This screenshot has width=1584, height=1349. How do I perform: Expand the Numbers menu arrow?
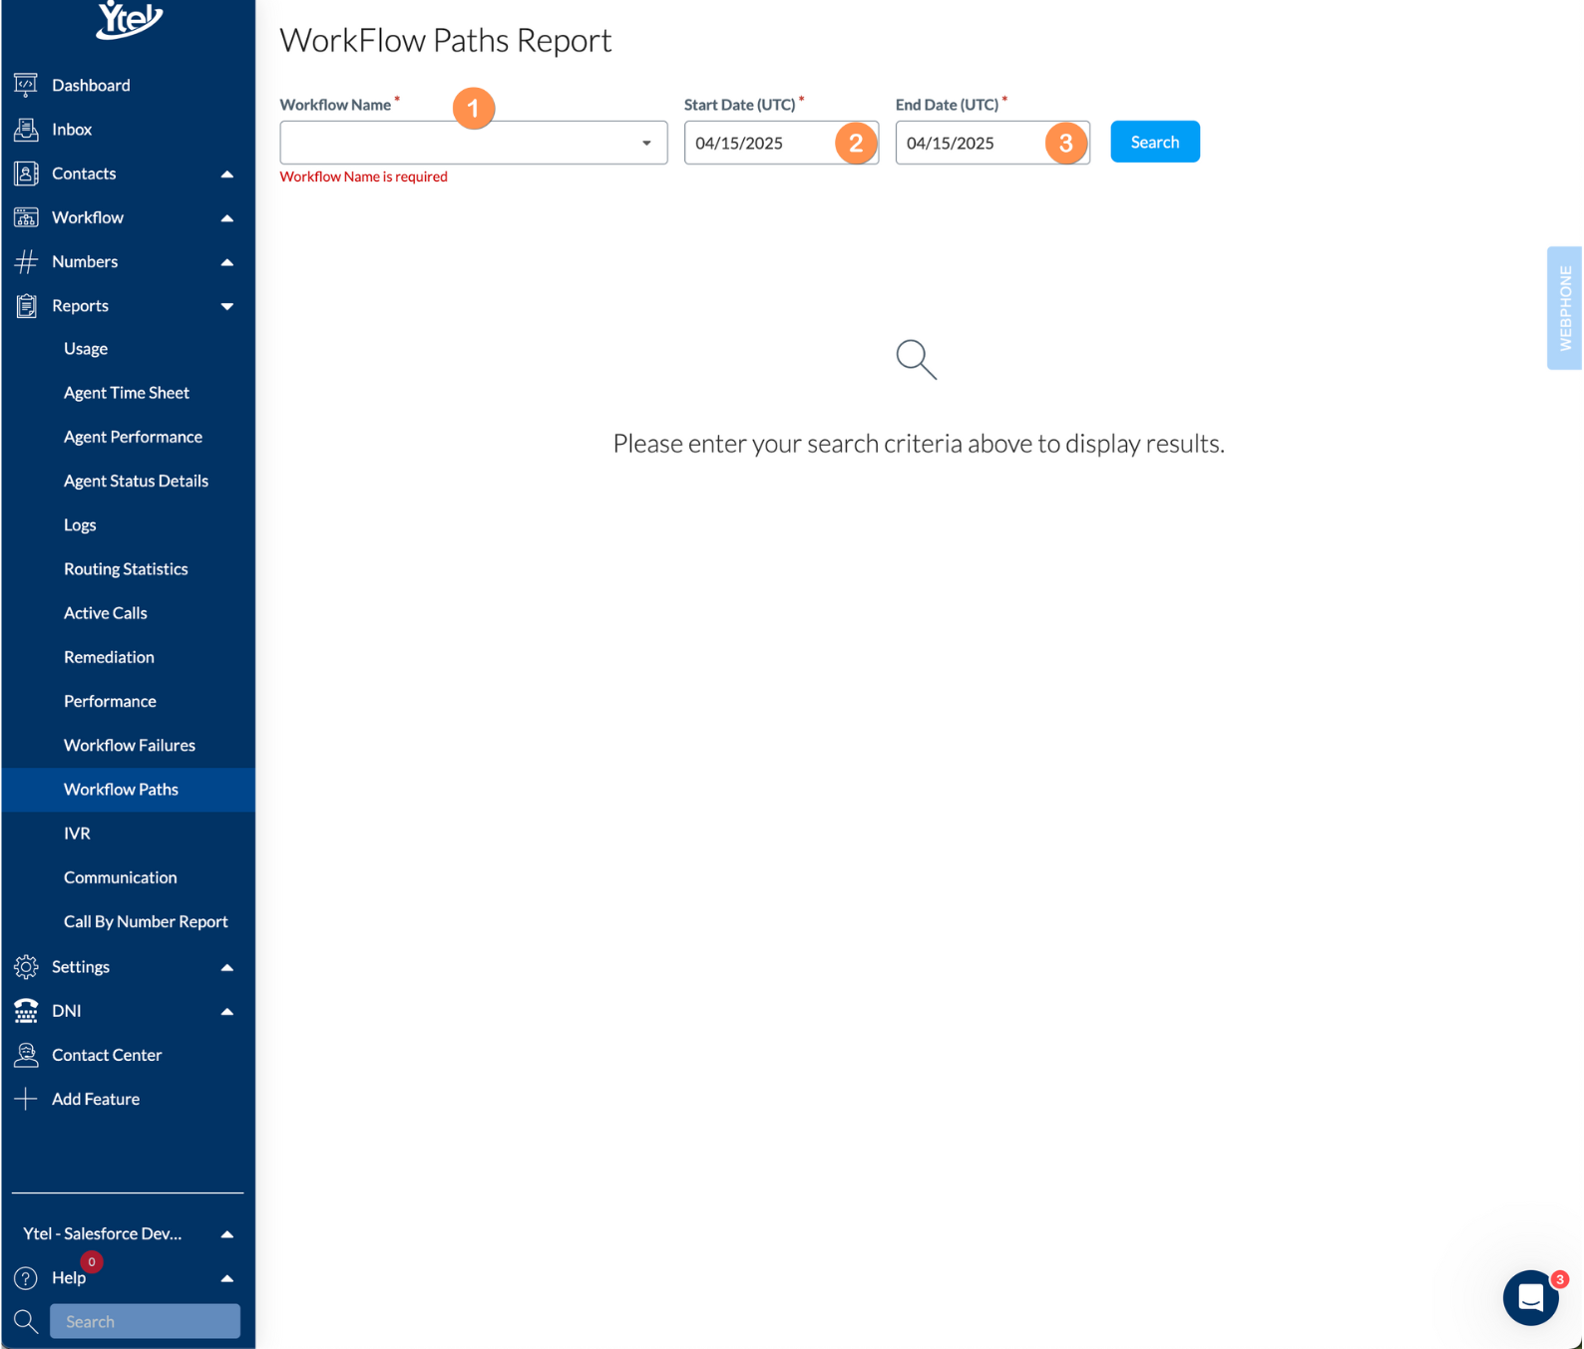coord(227,262)
